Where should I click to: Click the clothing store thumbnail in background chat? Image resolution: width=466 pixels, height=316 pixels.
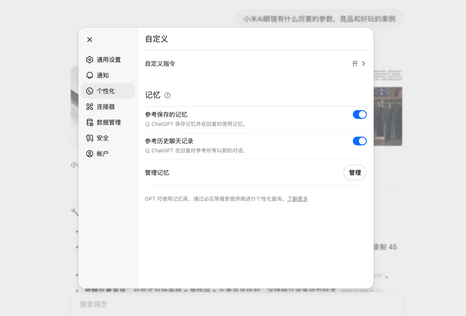(x=388, y=116)
